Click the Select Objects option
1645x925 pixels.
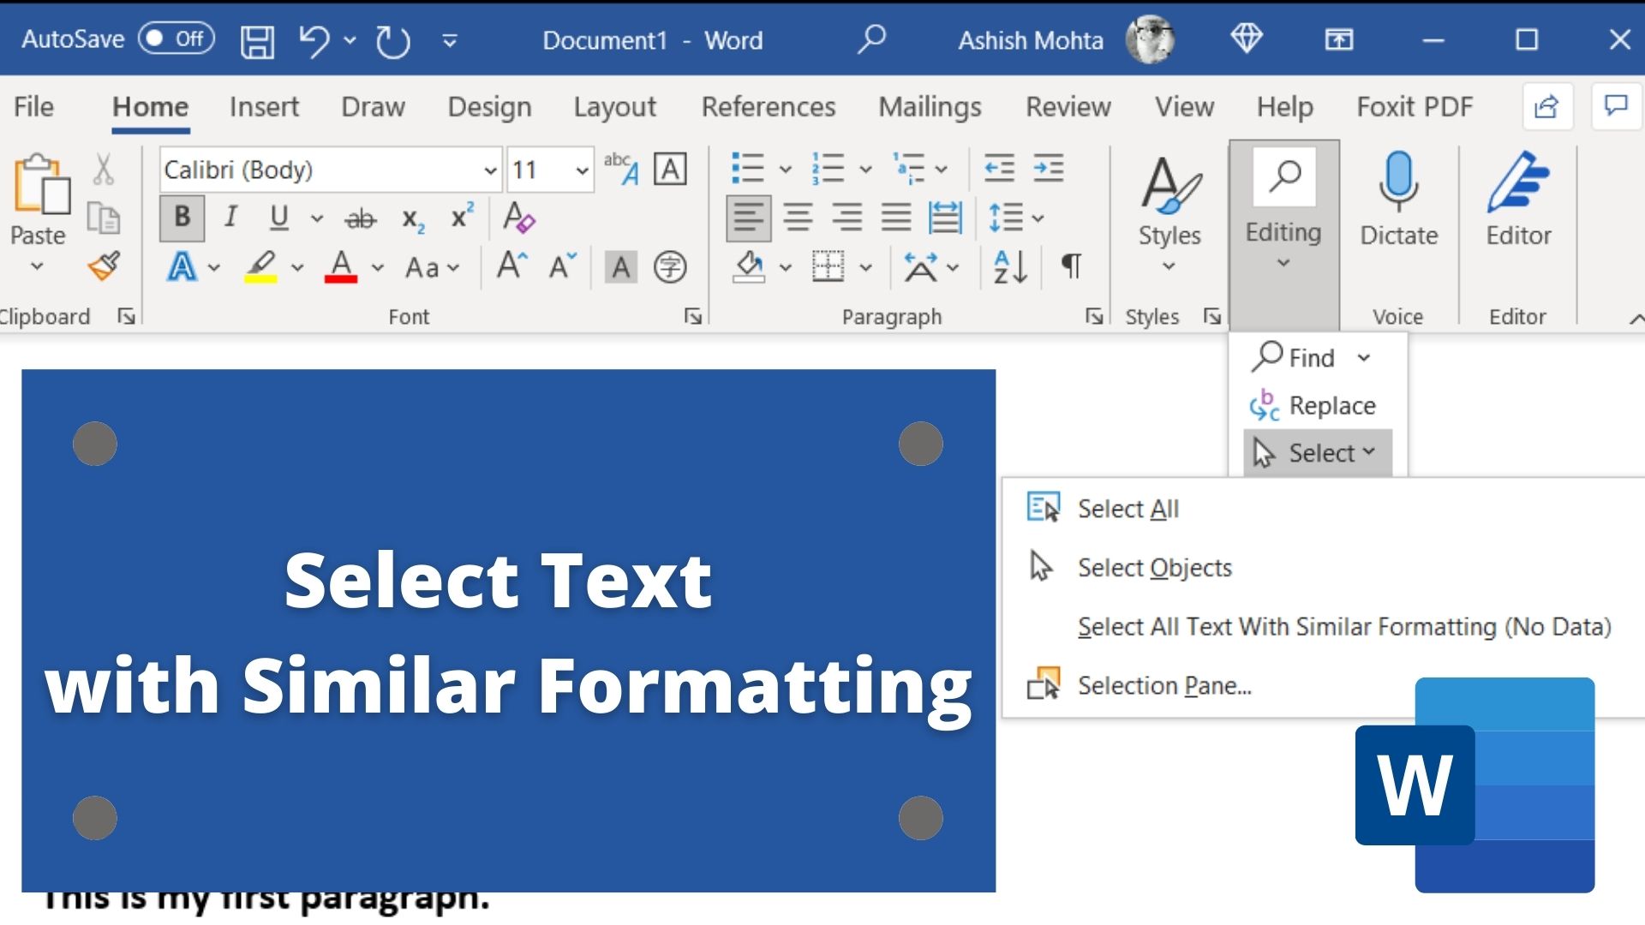(1156, 566)
